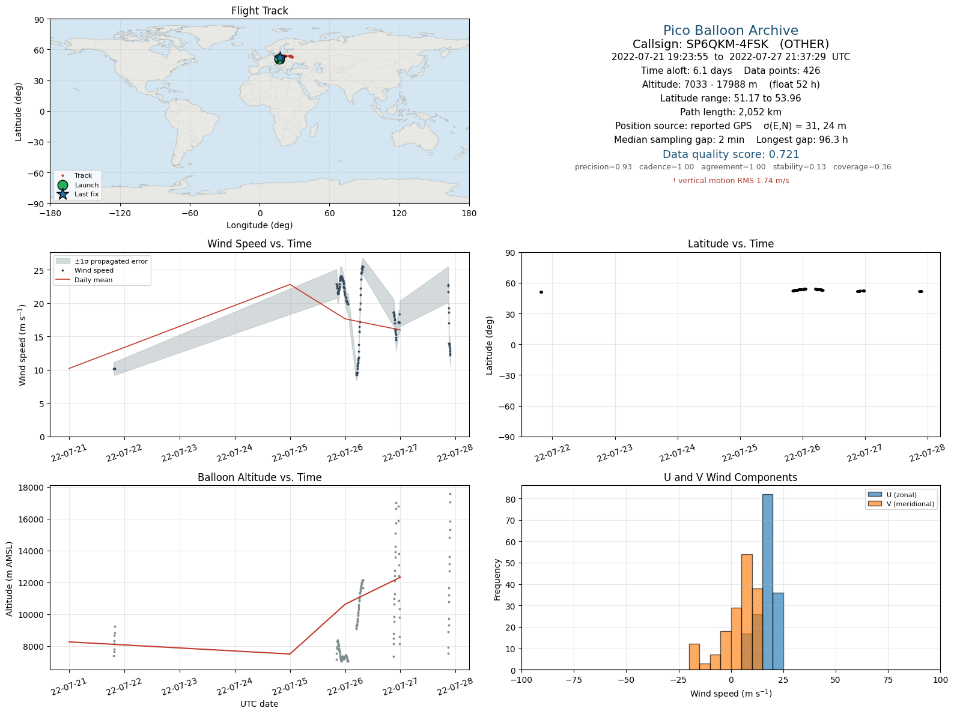Click the "Balloon Altitude vs. Time" chart title
954x714 pixels.
pyautogui.click(x=260, y=477)
